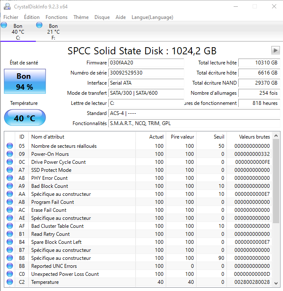This screenshot has width=283, height=291.
Task: Open the Fichier menu
Action: tap(11, 17)
